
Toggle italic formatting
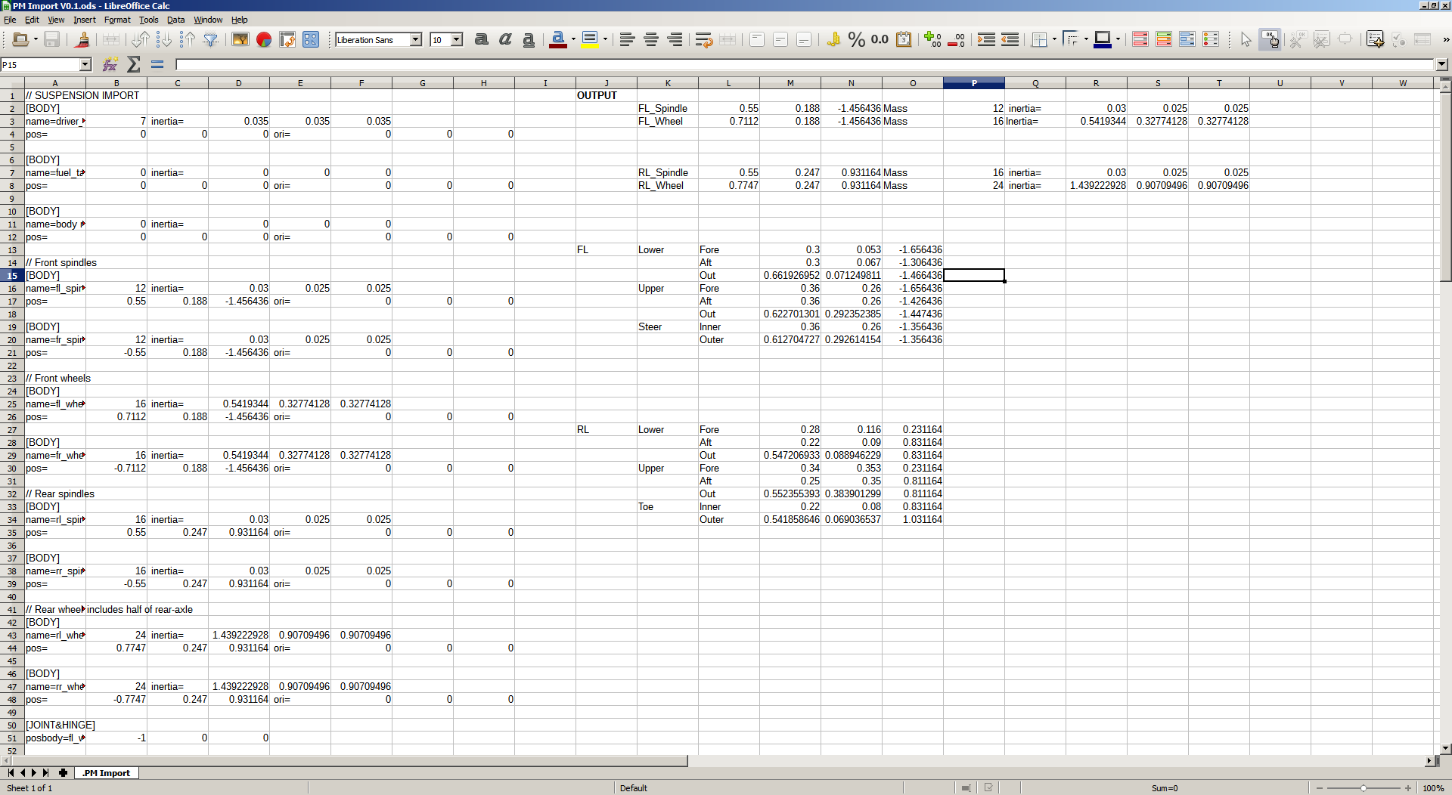click(x=505, y=39)
